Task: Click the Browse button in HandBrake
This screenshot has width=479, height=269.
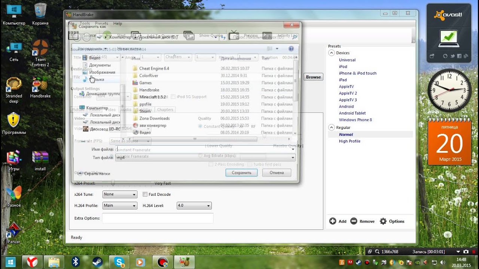Action: 313,77
